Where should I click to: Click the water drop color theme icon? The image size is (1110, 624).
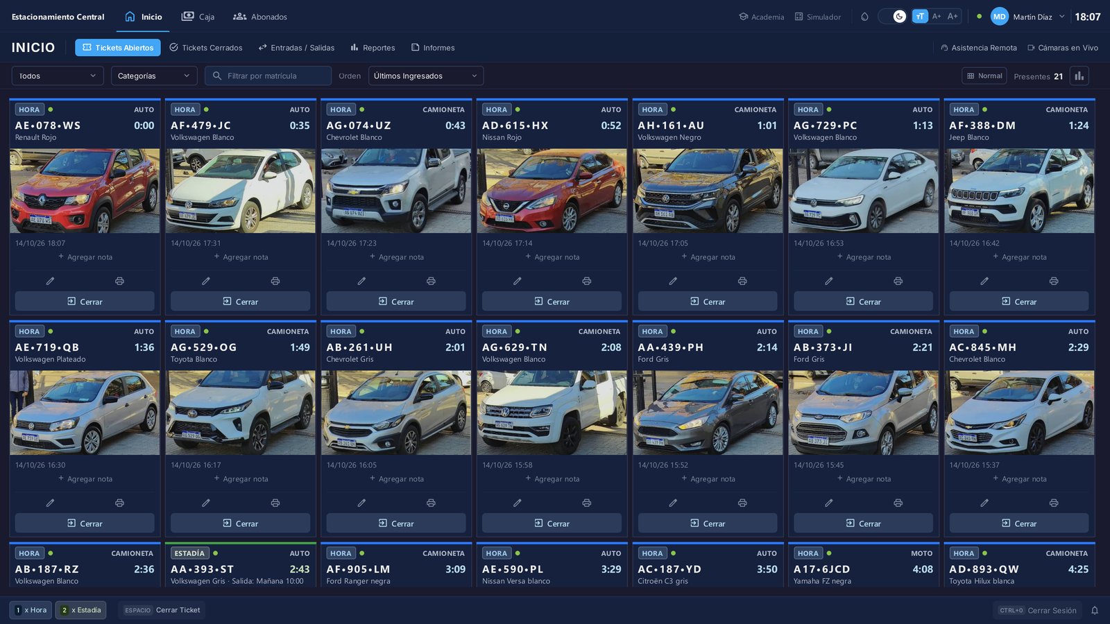pos(864,17)
